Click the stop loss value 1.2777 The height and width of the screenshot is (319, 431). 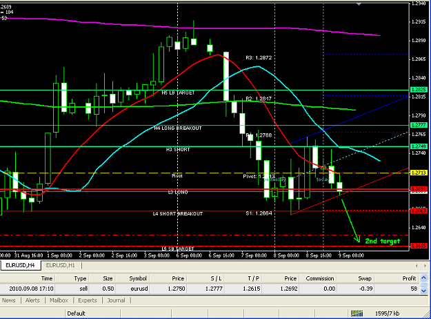(214, 289)
